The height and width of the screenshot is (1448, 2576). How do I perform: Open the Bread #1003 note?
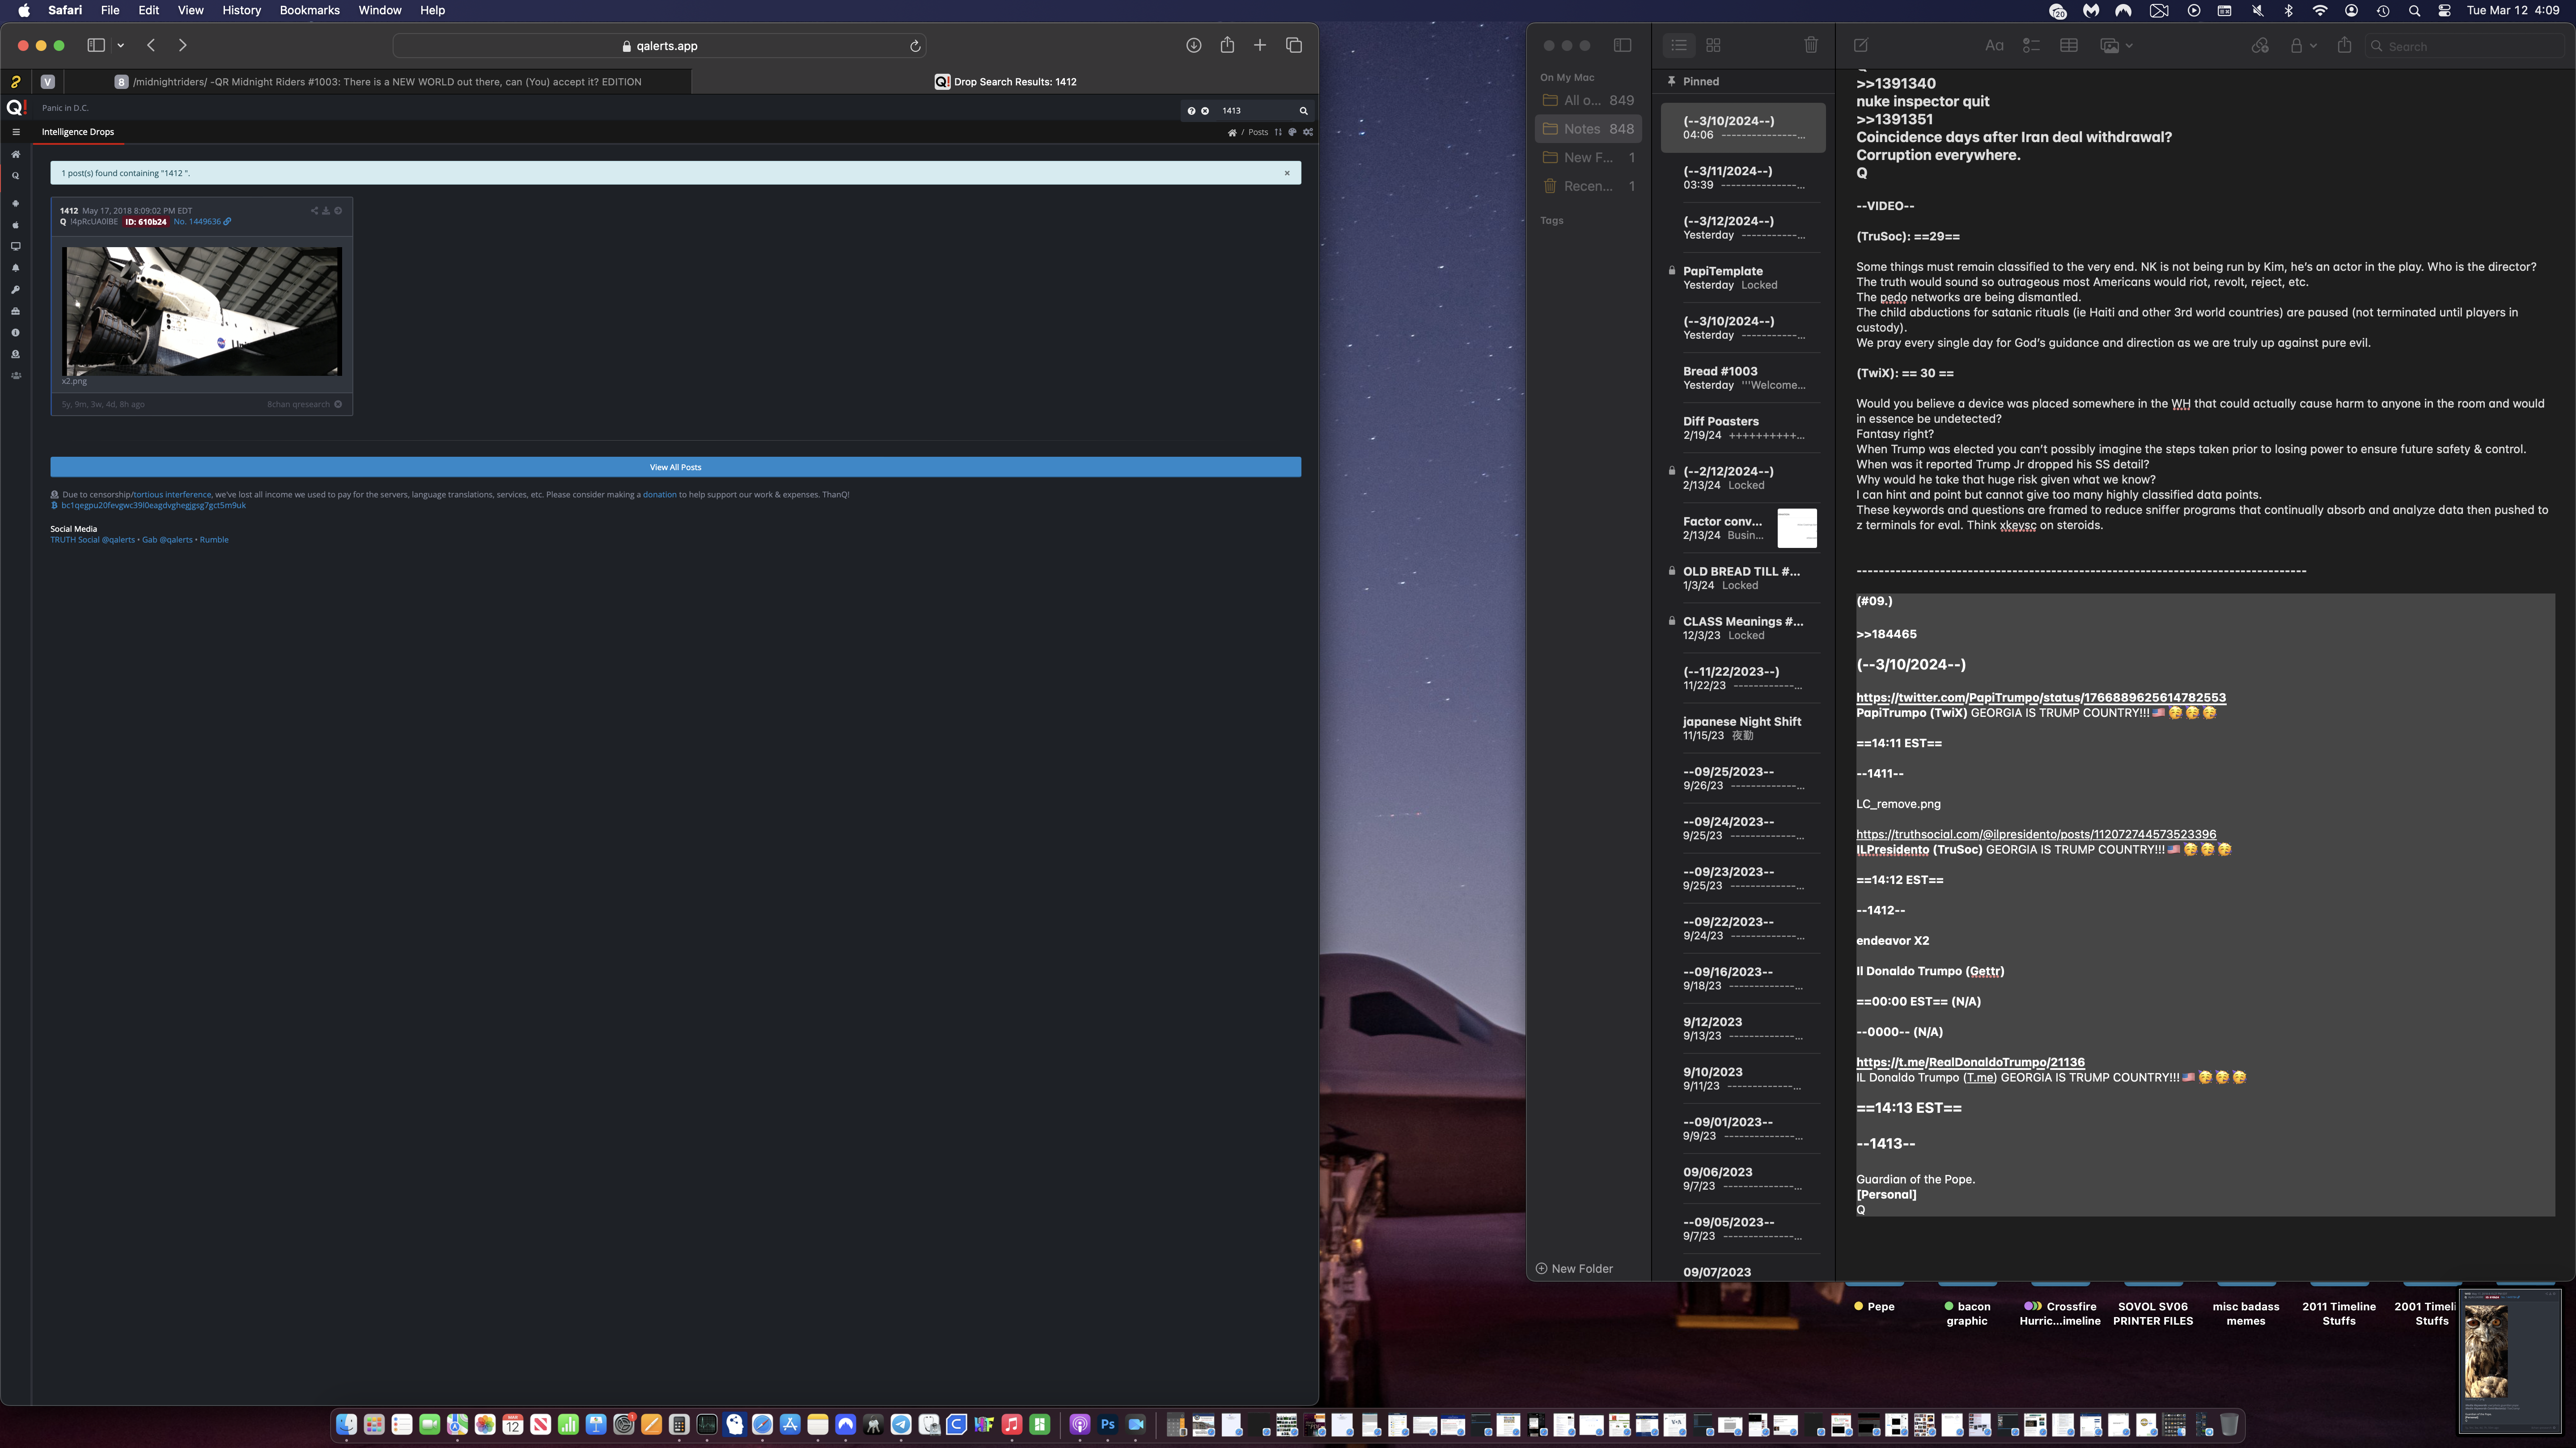(1743, 378)
